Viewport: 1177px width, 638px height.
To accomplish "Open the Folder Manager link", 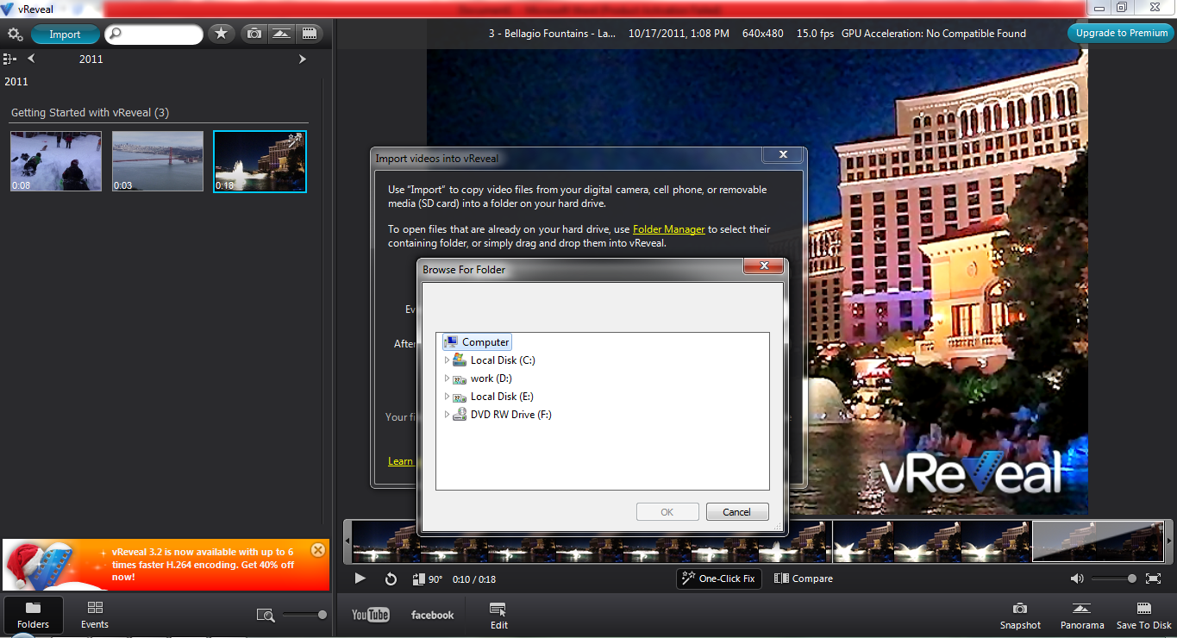I will pyautogui.click(x=669, y=229).
